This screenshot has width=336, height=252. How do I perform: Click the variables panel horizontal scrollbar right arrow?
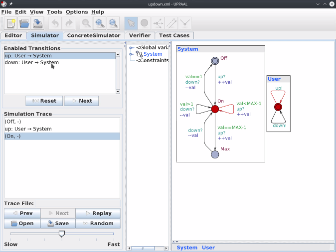(x=166, y=249)
